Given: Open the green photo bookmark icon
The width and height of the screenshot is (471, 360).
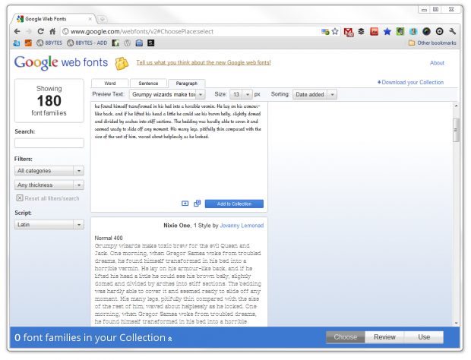Looking at the screenshot, I should 115,43.
